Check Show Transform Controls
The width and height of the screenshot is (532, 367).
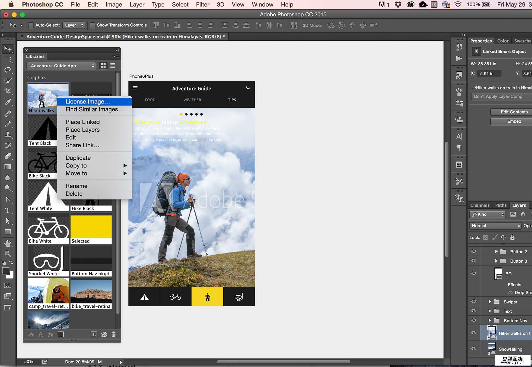tap(93, 25)
